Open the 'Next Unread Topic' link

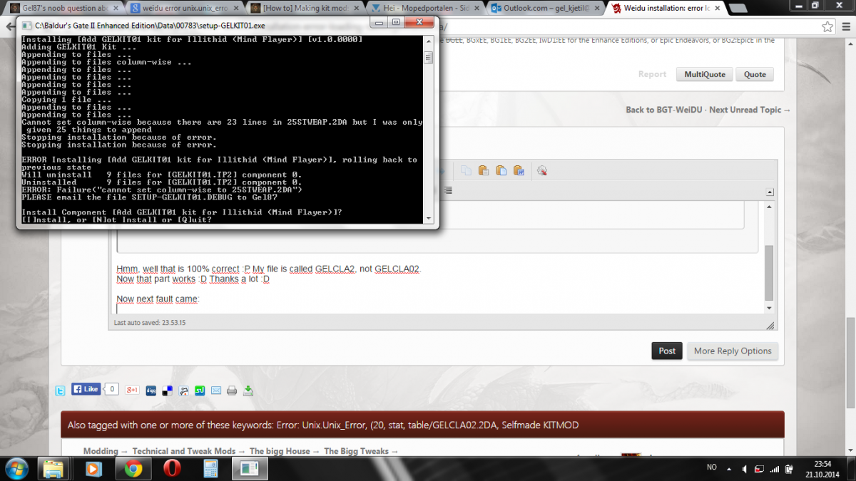click(x=750, y=110)
